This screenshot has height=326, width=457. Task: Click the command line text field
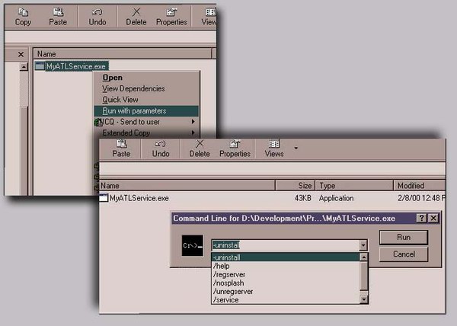[x=286, y=245]
